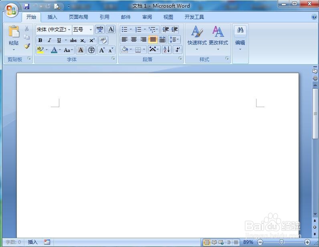Switch to Full Screen Reading view
The width and height of the screenshot is (319, 247).
[214, 242]
